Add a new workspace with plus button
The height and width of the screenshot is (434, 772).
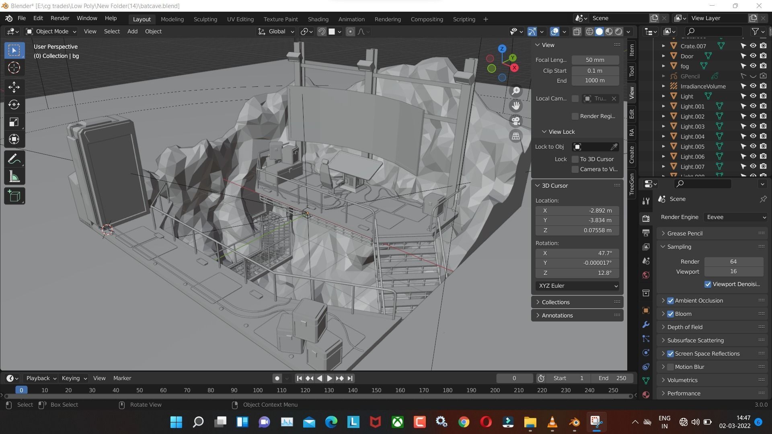pyautogui.click(x=485, y=19)
